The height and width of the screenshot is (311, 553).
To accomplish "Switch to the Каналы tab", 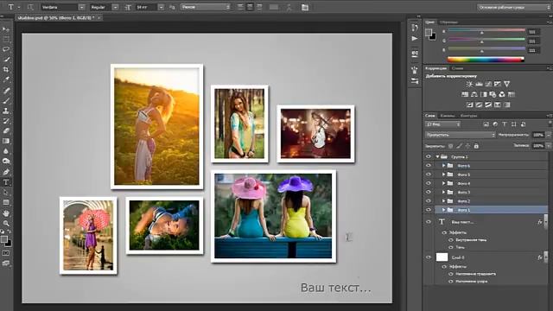I will tap(447, 115).
